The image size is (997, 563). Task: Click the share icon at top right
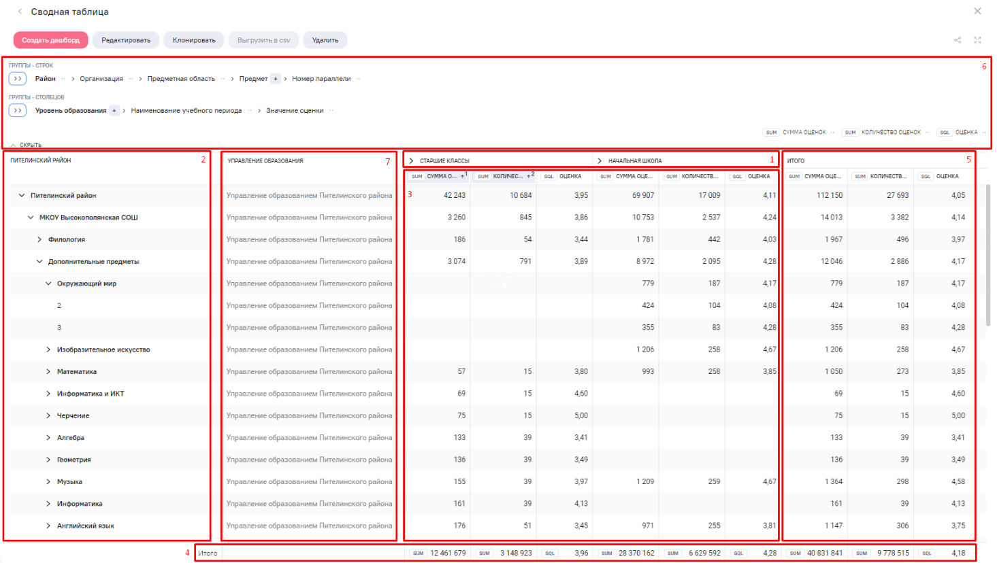pyautogui.click(x=957, y=40)
